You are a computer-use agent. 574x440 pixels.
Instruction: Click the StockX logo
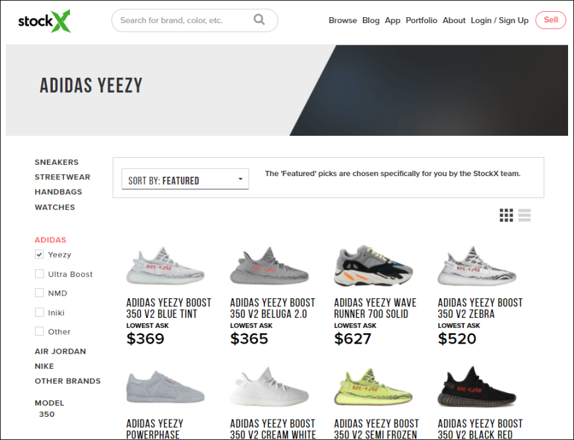(x=44, y=20)
